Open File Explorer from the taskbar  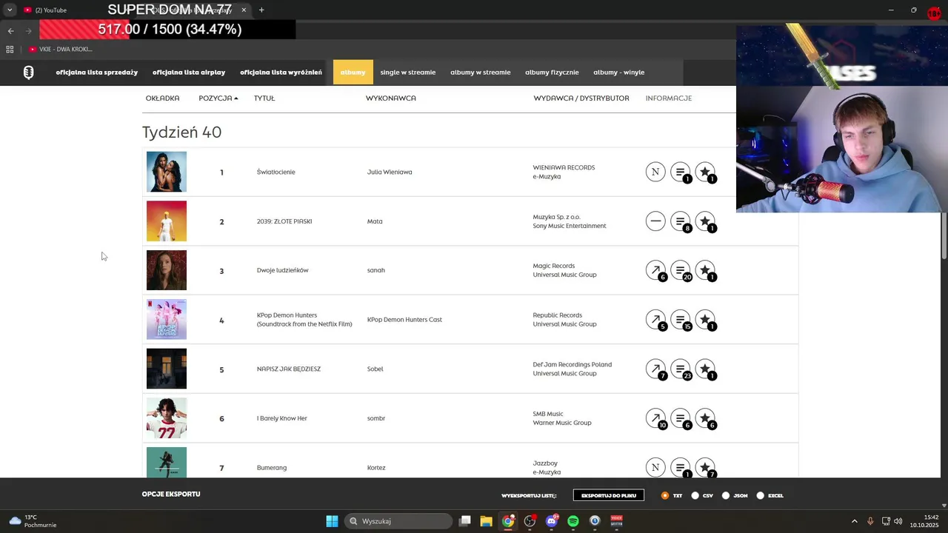[x=486, y=521]
